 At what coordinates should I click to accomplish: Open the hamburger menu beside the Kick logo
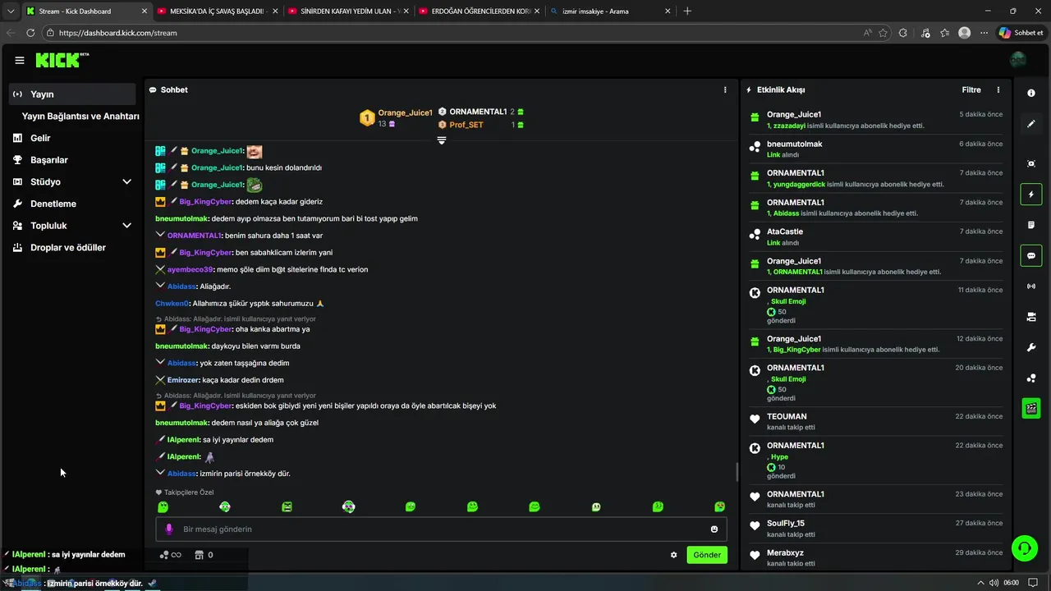pos(19,60)
